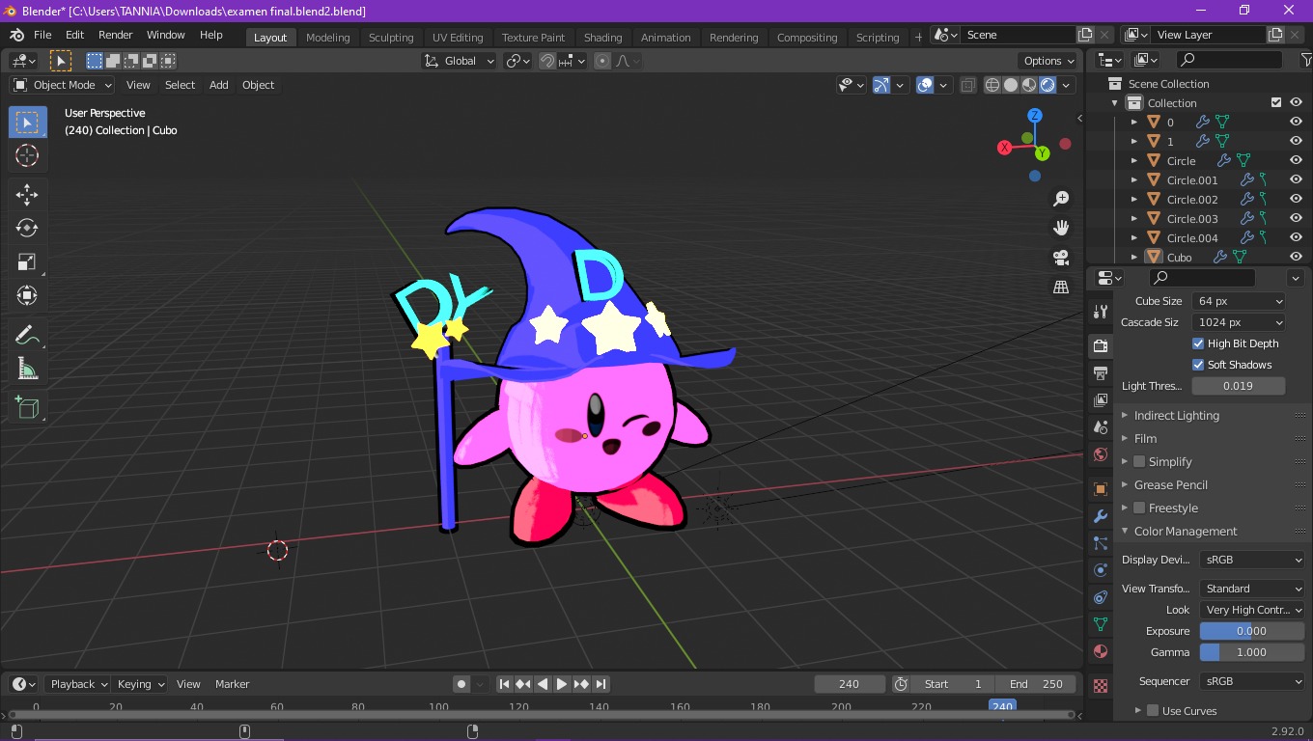Open the Keying popover in the timeline
Image resolution: width=1313 pixels, height=741 pixels.
click(141, 684)
